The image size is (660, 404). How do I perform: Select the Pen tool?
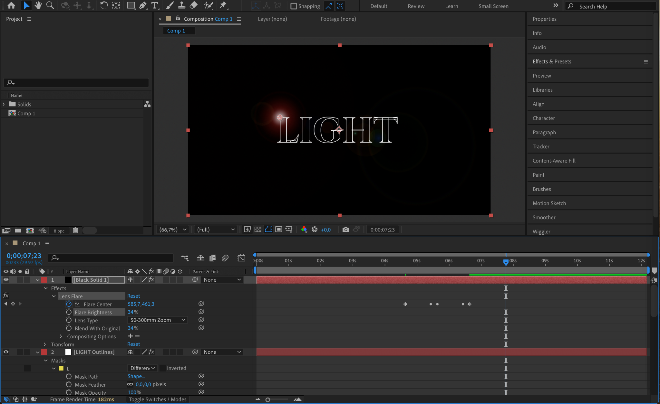pos(142,5)
